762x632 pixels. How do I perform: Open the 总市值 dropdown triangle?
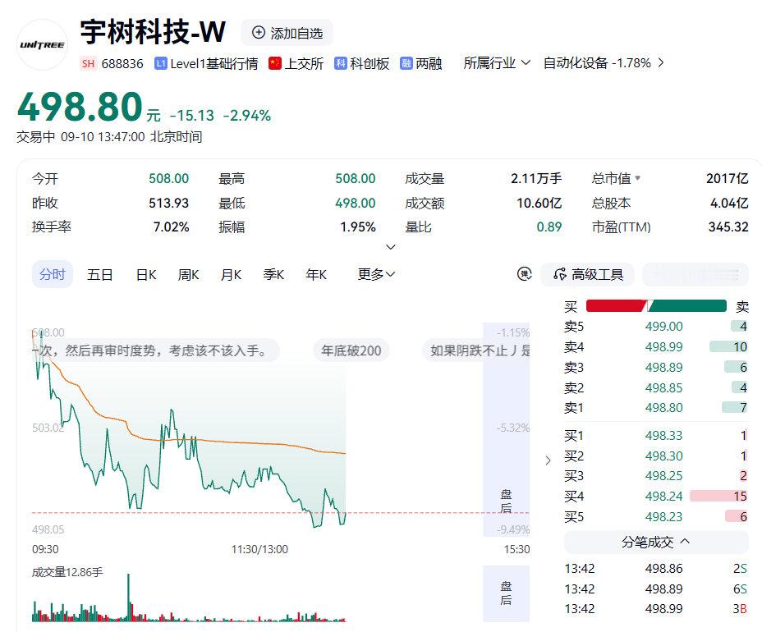pos(637,178)
